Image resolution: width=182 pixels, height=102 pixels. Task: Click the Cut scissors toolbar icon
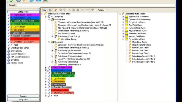(70, 10)
